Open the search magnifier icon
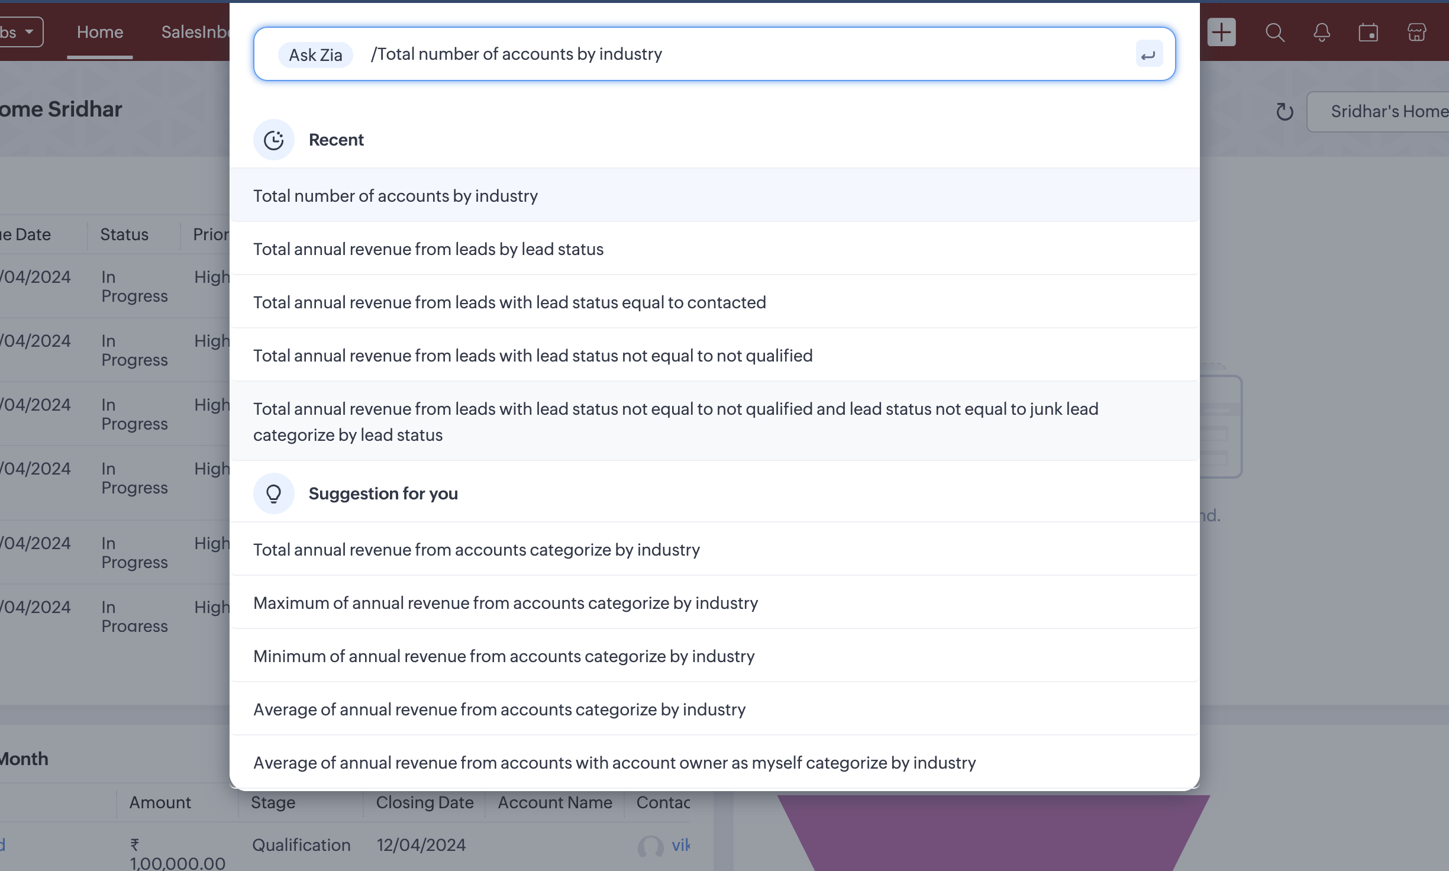 [x=1274, y=32]
